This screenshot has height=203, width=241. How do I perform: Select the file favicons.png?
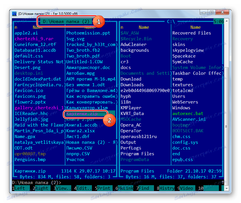pyautogui.click(x=30, y=96)
